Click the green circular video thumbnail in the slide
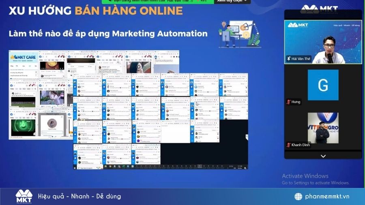Screen dimensions: 365x205 tap(23, 127)
